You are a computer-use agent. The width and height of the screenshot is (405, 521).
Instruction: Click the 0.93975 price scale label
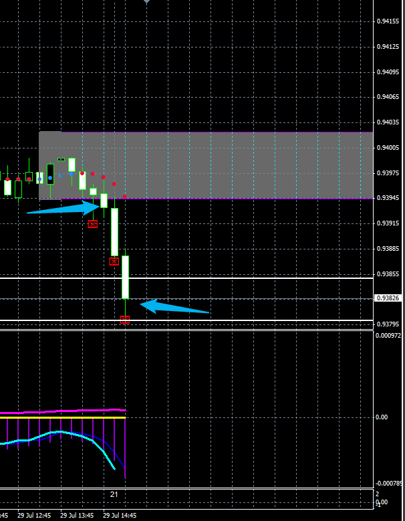point(388,173)
